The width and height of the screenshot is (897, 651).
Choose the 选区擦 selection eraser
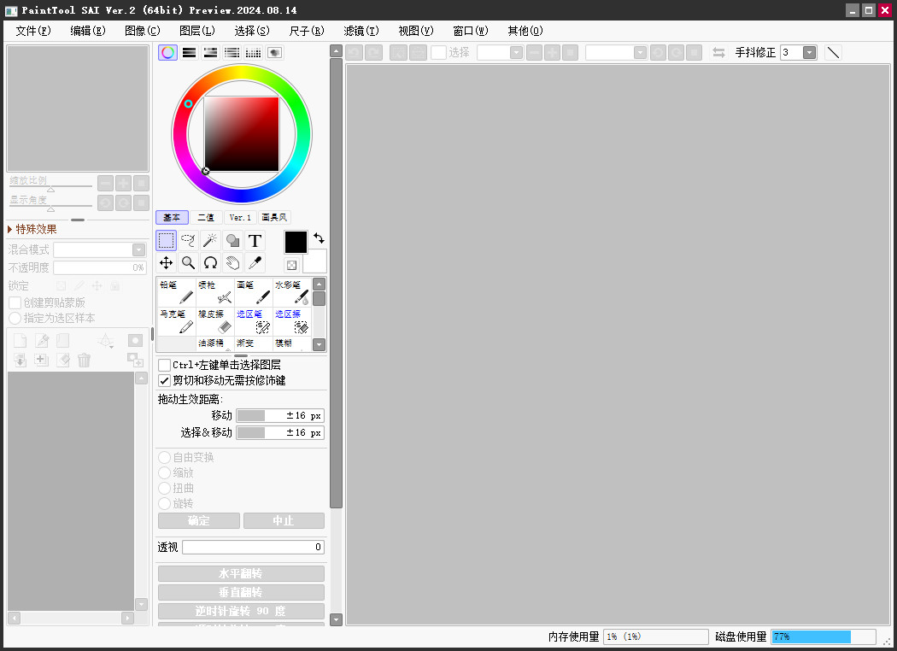[x=292, y=321]
